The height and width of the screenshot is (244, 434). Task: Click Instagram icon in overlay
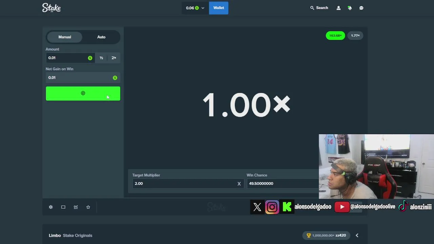[272, 207]
